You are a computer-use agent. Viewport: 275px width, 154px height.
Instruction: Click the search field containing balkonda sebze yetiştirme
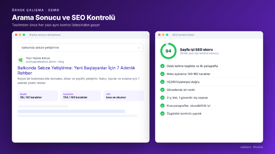click(81, 48)
